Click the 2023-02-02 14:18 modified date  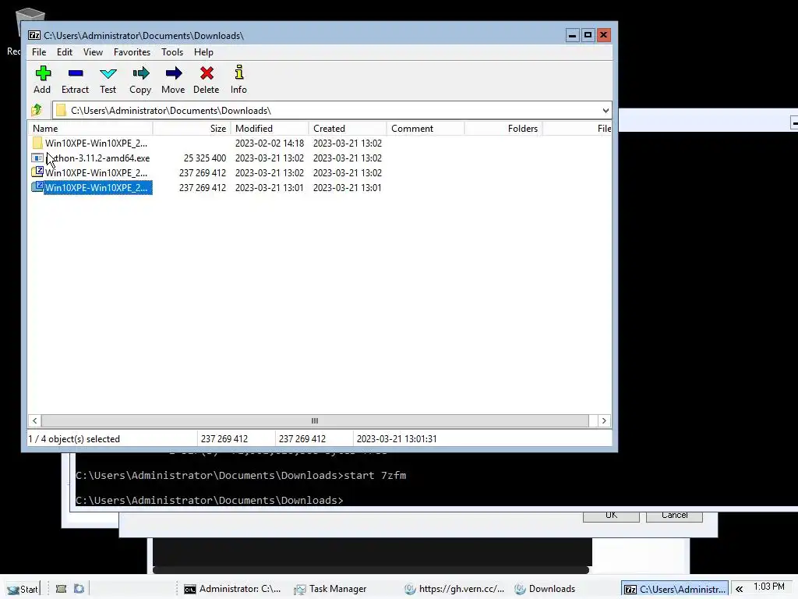(x=269, y=144)
